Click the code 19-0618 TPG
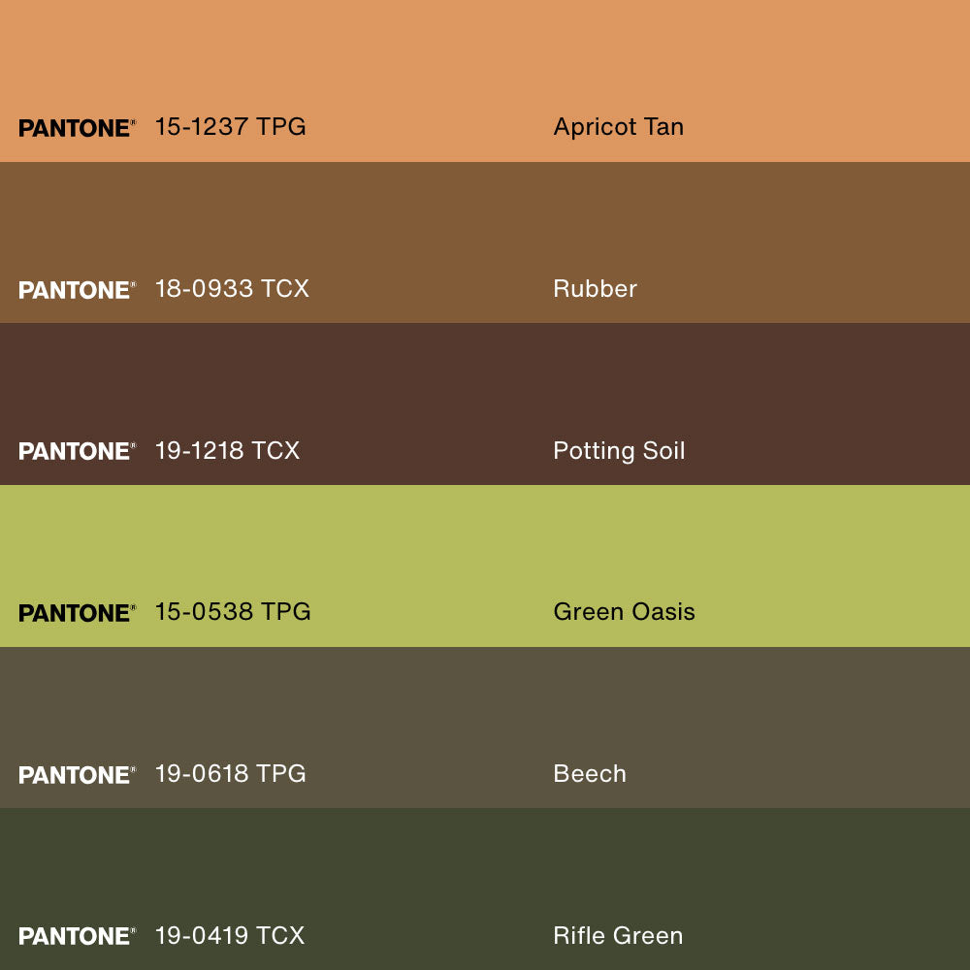Viewport: 970px width, 970px height. click(230, 773)
